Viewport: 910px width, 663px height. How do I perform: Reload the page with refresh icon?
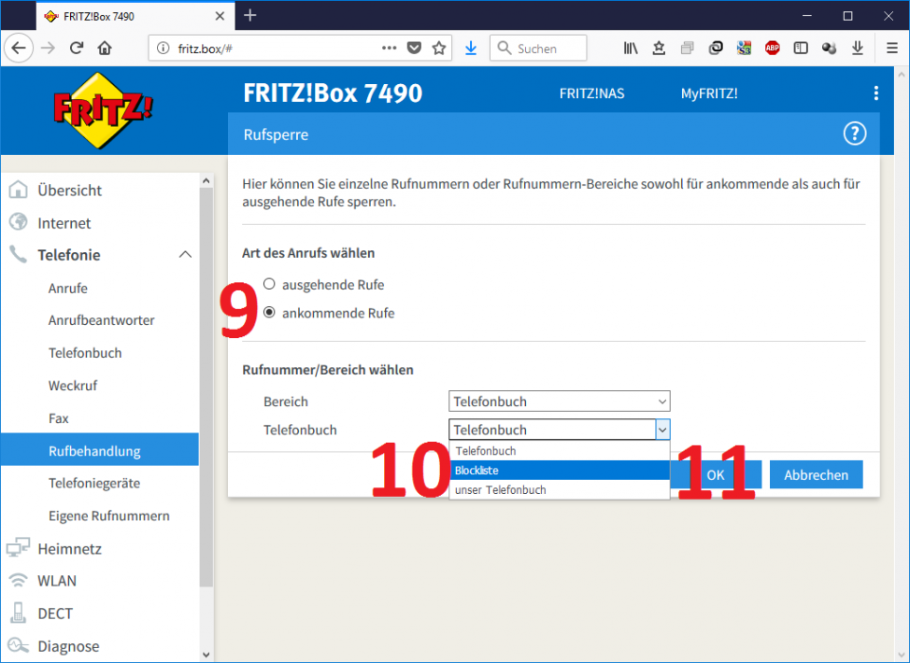pos(77,49)
